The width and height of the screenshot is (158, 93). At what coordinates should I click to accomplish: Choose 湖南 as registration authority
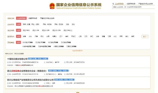(x=133, y=36)
